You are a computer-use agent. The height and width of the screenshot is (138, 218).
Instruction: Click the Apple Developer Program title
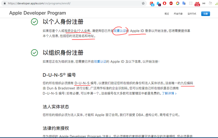pyautogui.click(x=38, y=13)
